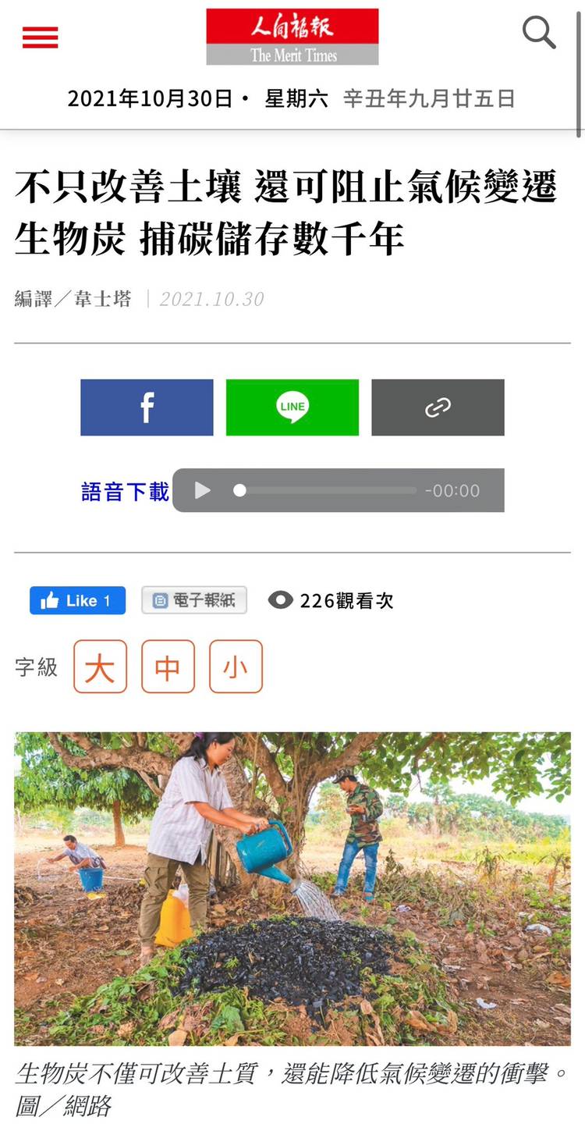The image size is (585, 1131).
Task: Click the author name 韋士塔
Action: pos(103,299)
